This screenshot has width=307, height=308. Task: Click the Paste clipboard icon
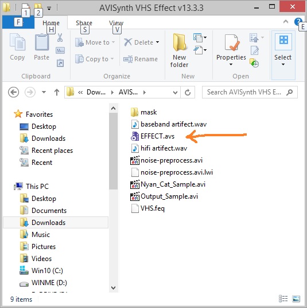coord(41,42)
